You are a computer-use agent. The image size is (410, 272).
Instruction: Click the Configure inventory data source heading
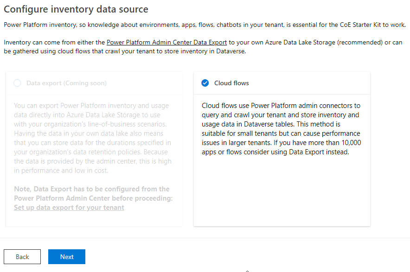coord(76,9)
